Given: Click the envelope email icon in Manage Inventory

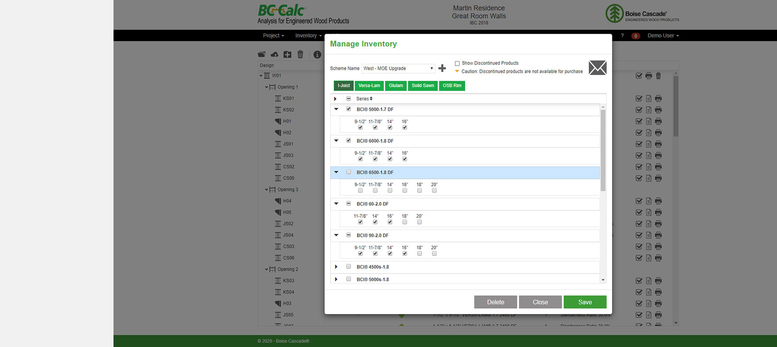Looking at the screenshot, I should coord(597,68).
